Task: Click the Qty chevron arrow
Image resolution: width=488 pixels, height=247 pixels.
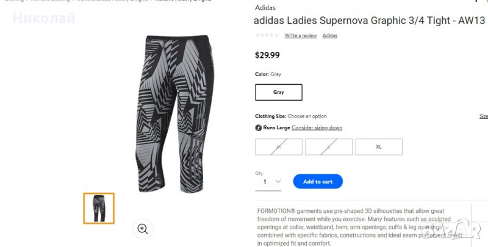Action: point(278,181)
